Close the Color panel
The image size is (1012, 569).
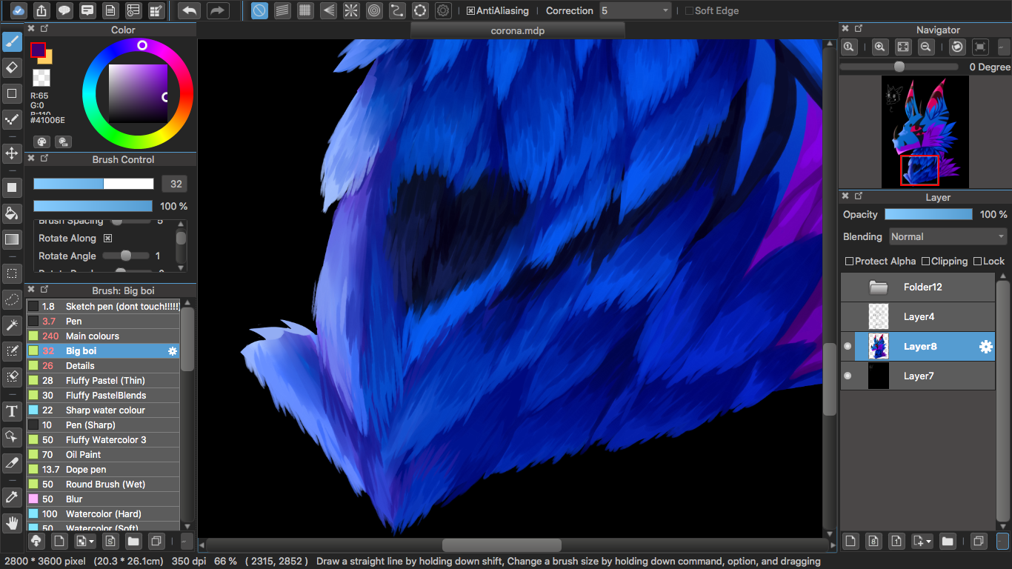click(x=31, y=28)
